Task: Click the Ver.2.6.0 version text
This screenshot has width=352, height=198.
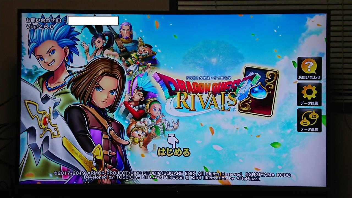Action: [x=40, y=26]
